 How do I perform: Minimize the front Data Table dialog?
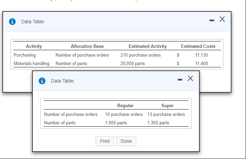(x=181, y=80)
